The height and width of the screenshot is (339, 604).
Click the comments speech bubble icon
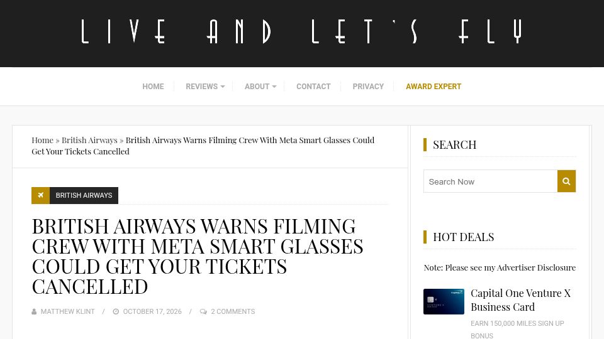(203, 312)
